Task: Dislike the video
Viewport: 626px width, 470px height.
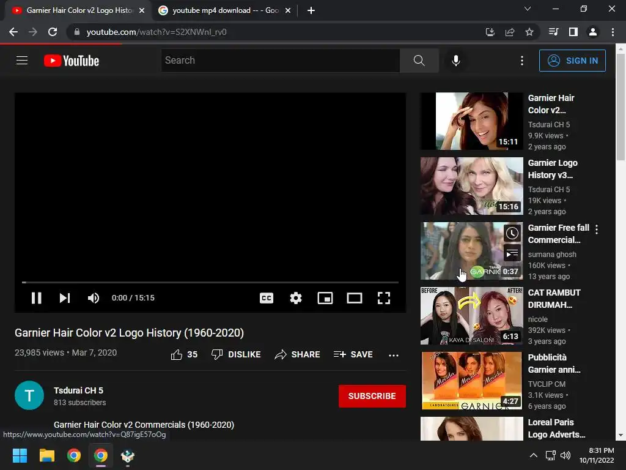Action: (236, 354)
